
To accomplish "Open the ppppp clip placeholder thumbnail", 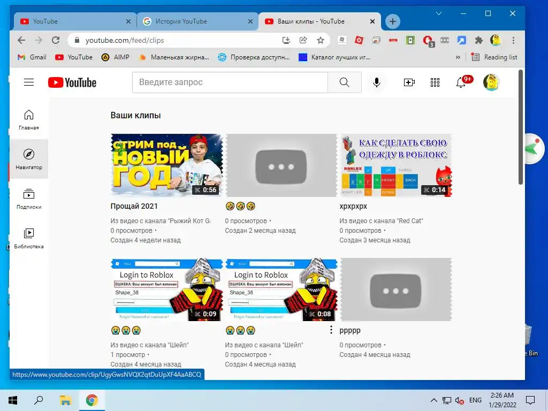I will tap(396, 290).
